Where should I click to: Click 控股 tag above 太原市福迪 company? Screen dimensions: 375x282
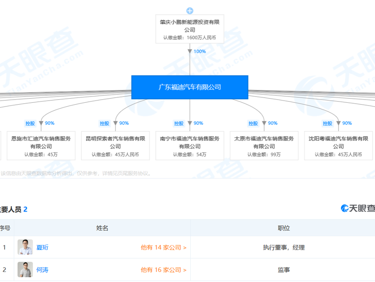[253, 123]
